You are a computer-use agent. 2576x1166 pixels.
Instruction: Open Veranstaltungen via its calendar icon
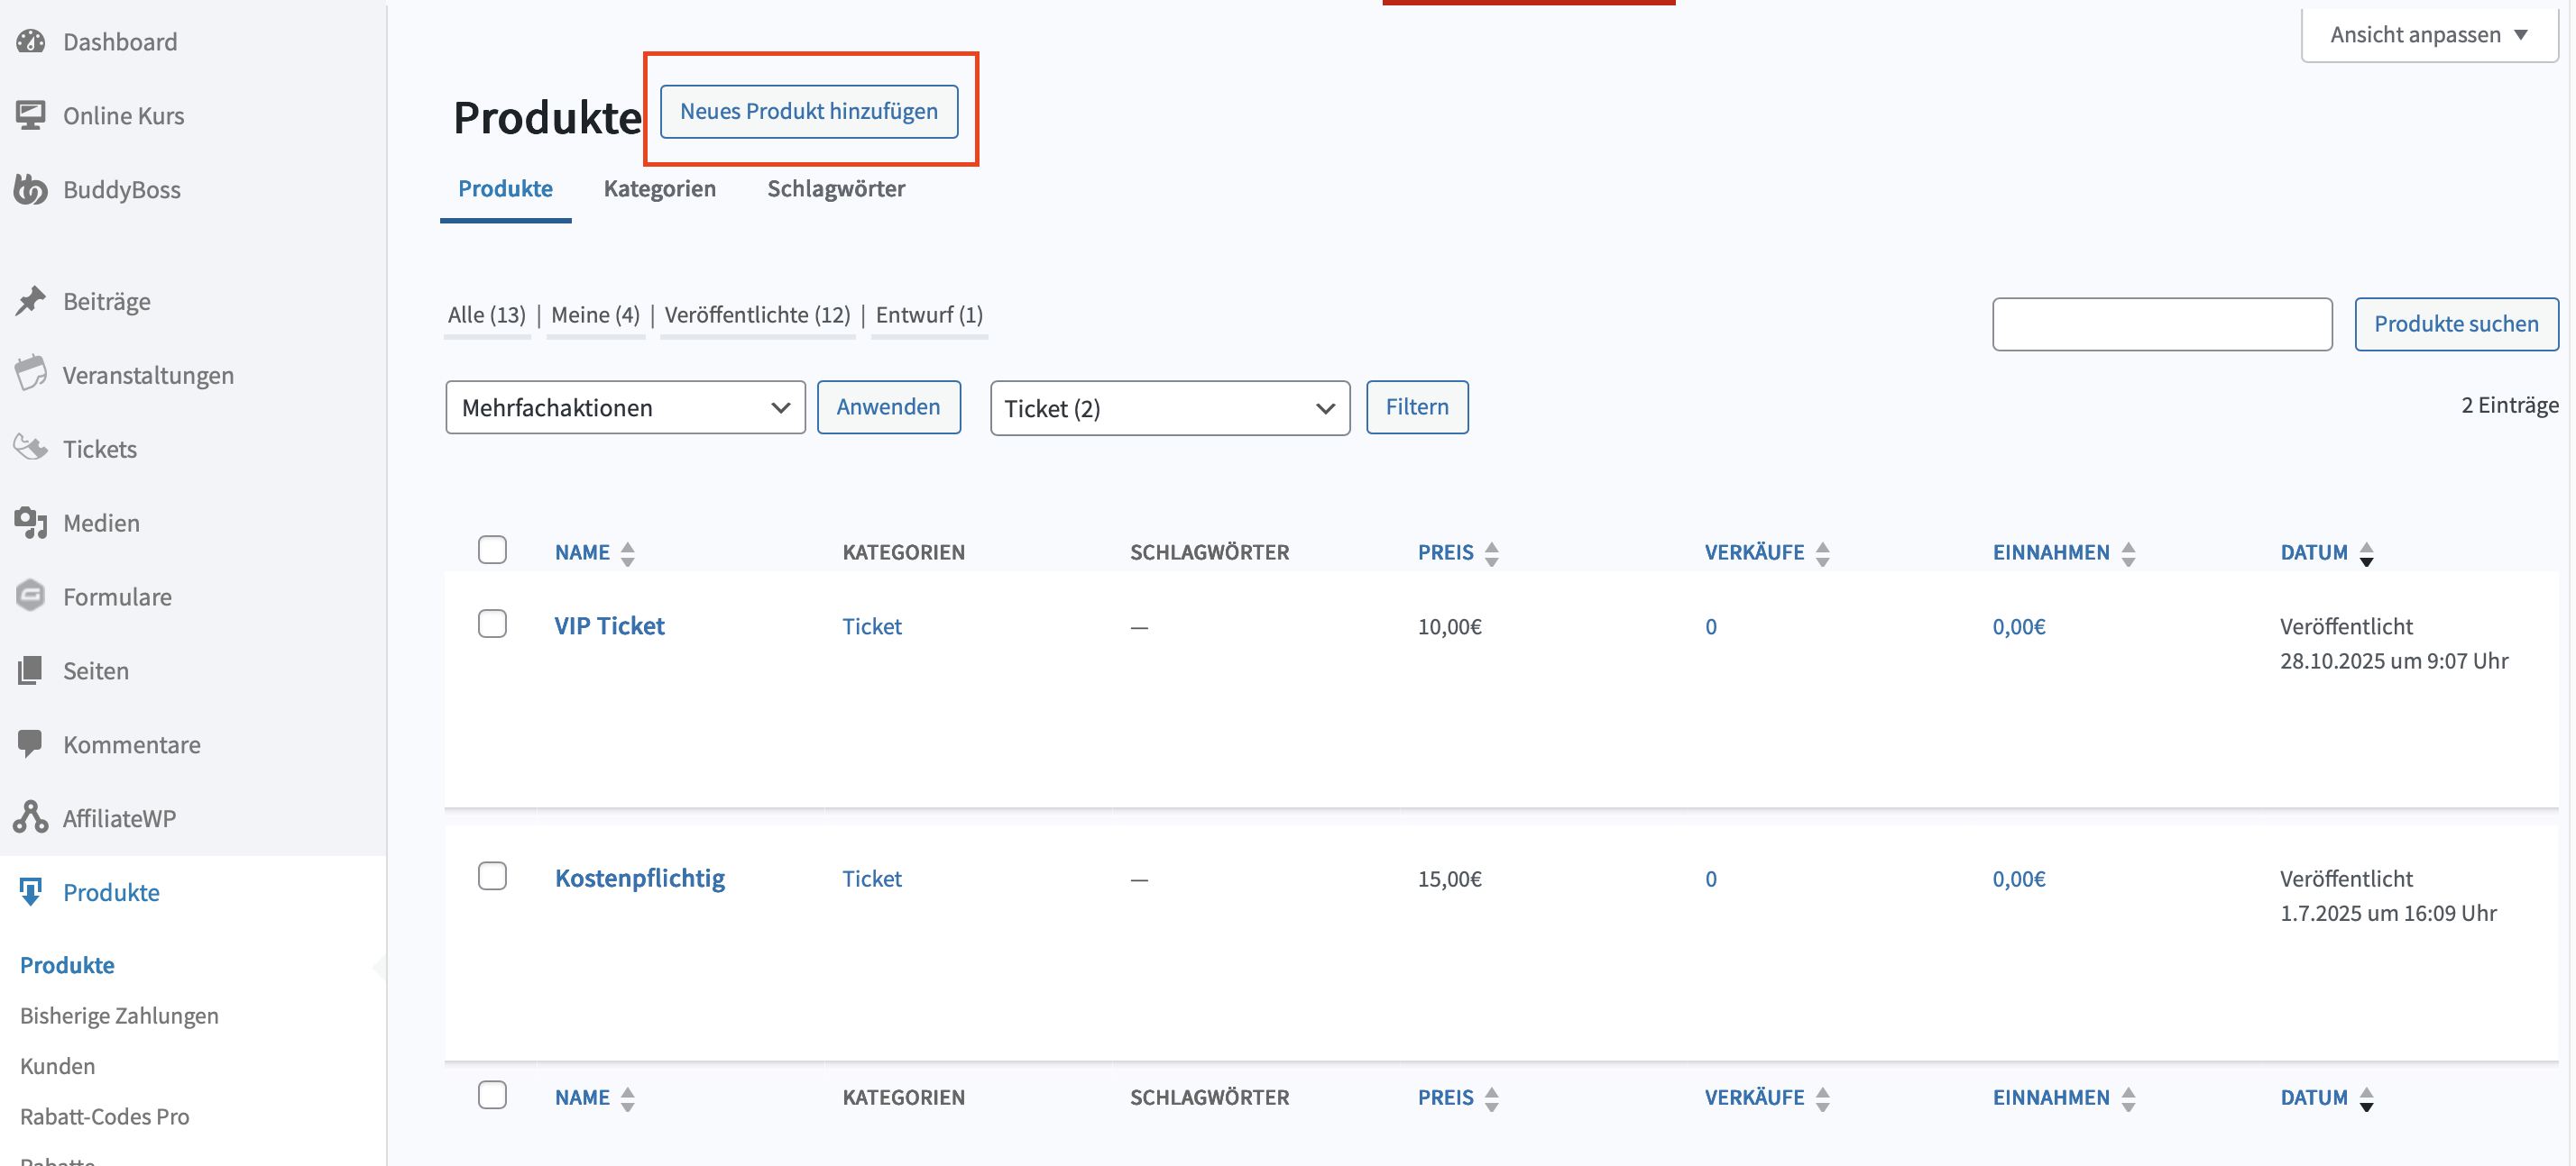[31, 375]
